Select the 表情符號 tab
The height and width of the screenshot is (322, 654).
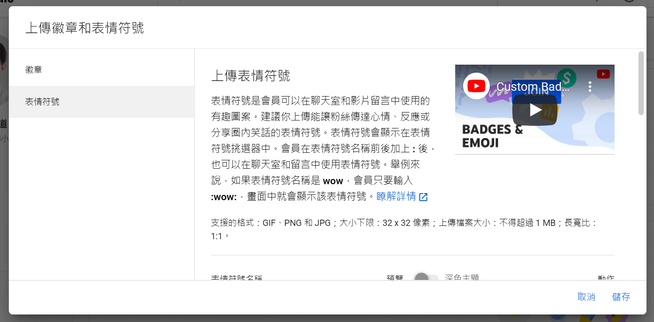pos(101,102)
